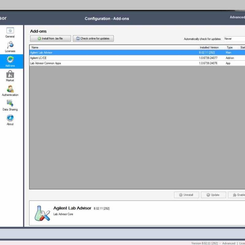
Task: Click the Uninstall button
Action: pyautogui.click(x=187, y=195)
